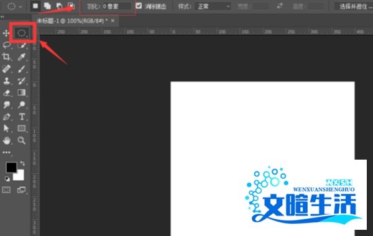Viewport: 373px width, 236px height.
Task: Click the Select and Mask button
Action: coord(354,6)
